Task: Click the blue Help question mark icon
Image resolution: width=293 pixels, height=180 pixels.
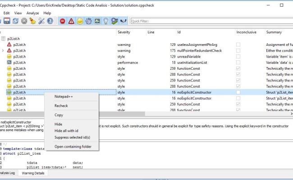Action: (x=50, y=21)
